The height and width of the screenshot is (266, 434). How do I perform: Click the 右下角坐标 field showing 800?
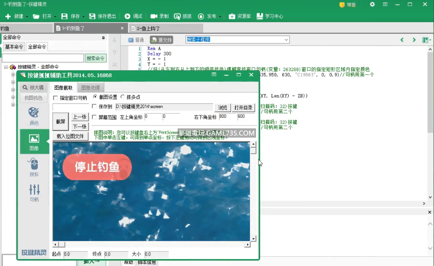[x=227, y=117]
